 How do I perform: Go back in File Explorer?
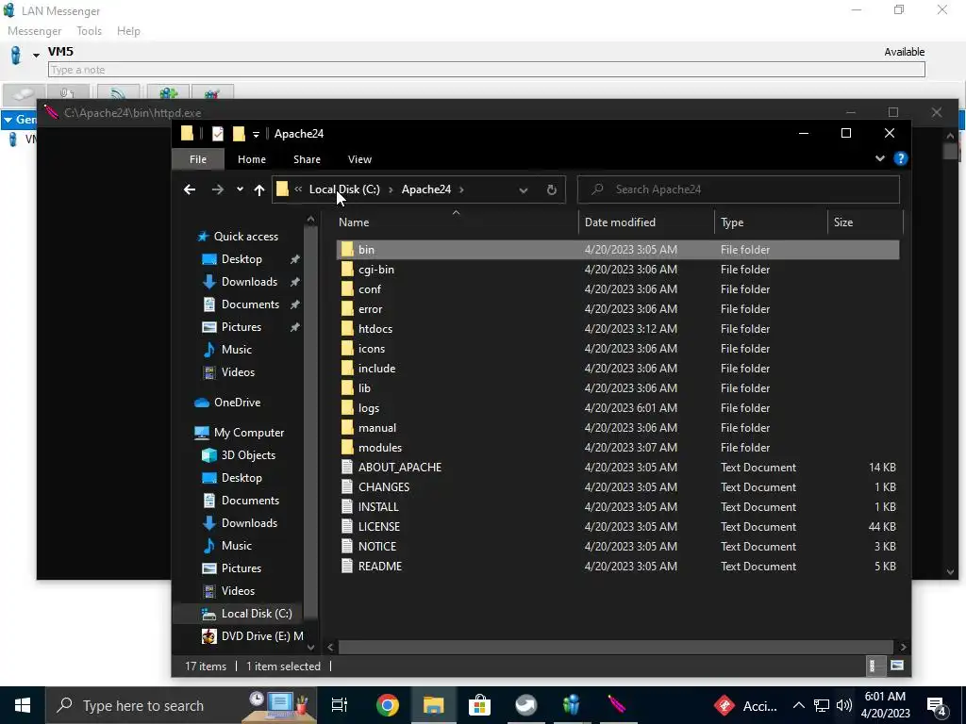coord(190,189)
